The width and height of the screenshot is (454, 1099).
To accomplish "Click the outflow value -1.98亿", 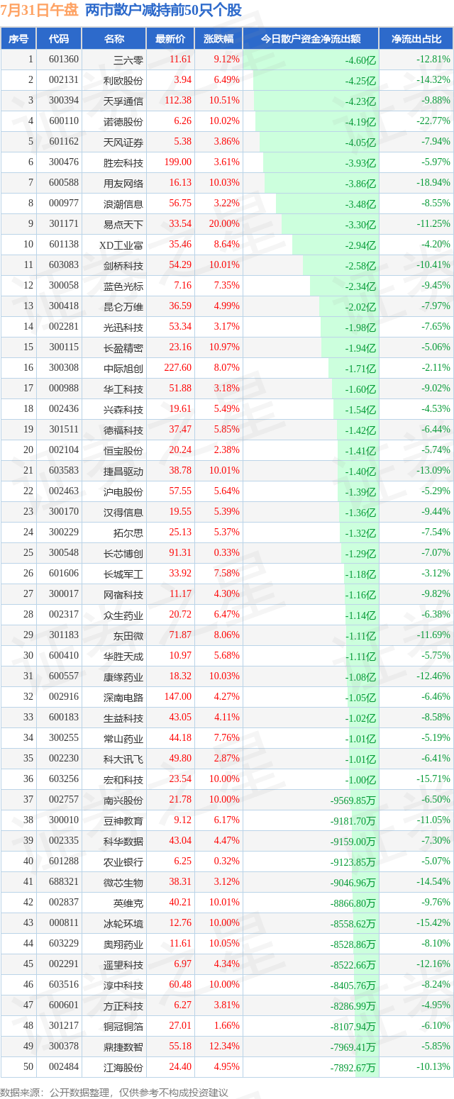I will coord(362,327).
